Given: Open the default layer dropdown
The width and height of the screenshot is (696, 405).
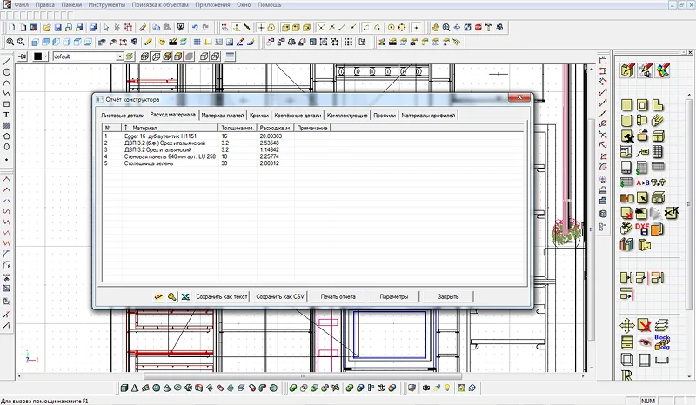Looking at the screenshot, I should (x=120, y=56).
